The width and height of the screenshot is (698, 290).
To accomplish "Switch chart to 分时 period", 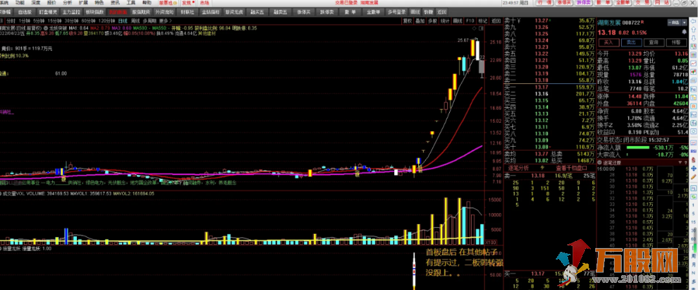I will (11, 21).
